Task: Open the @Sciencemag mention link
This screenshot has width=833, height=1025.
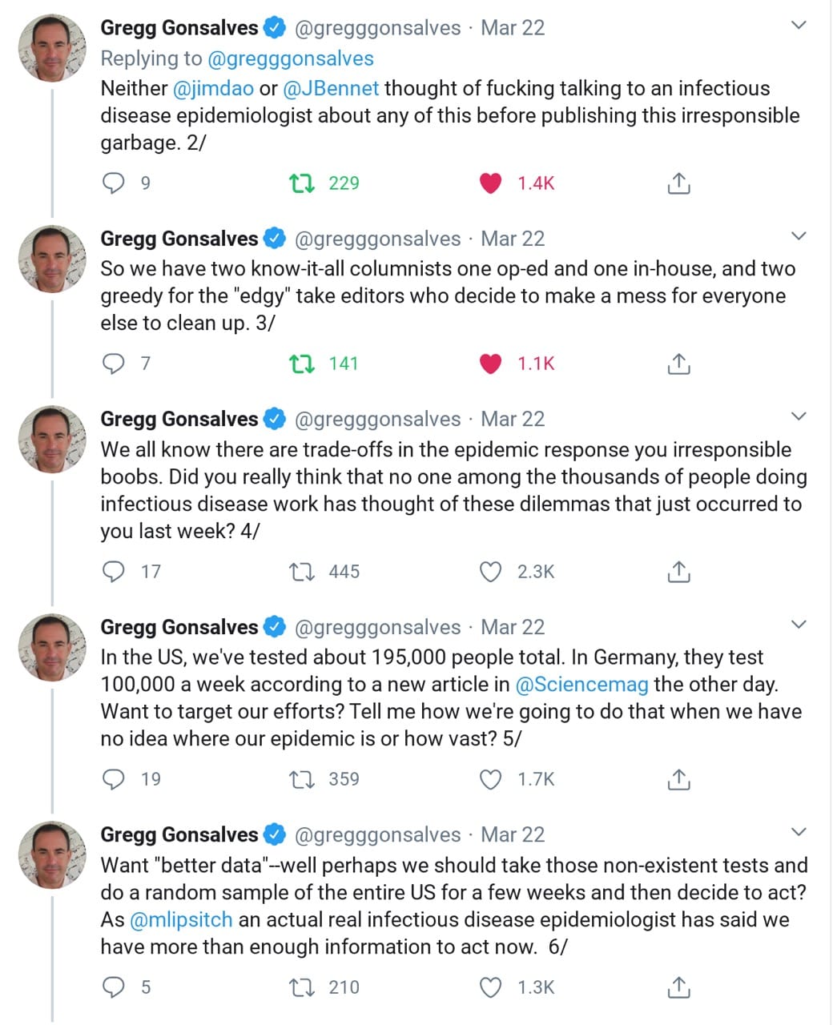Action: click(581, 685)
